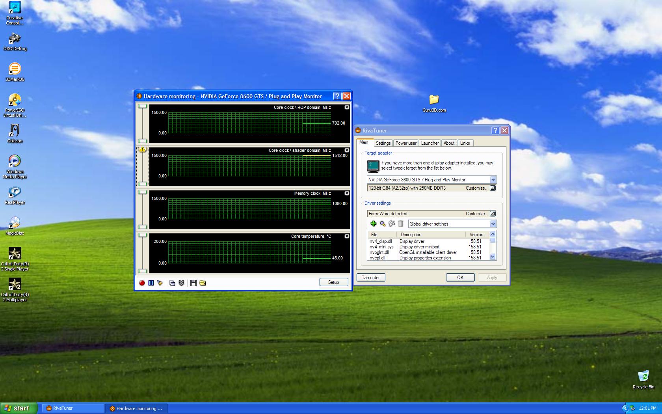The image size is (662, 414).
Task: Select the MagicDisc desktop icon
Action: (x=15, y=226)
